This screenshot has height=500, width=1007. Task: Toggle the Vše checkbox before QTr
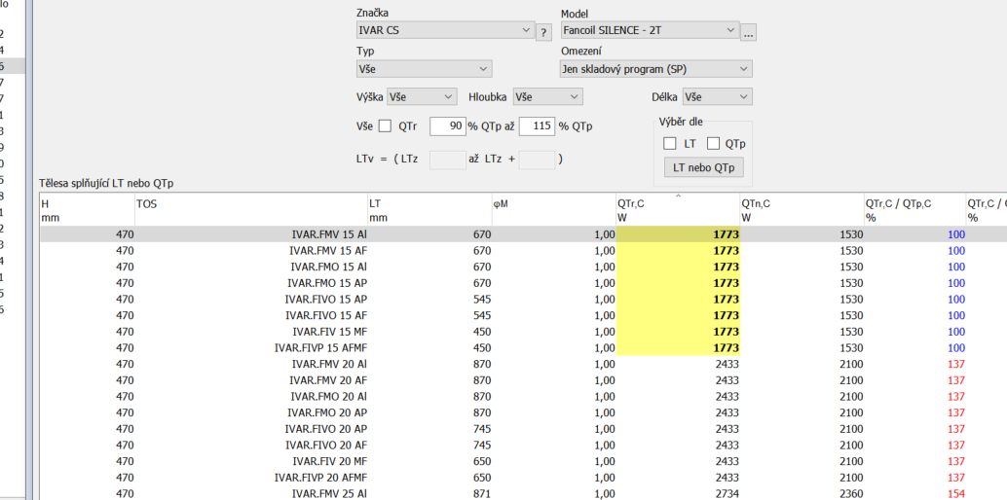pos(385,126)
